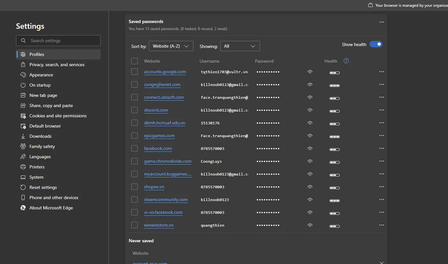Open Default browser settings

(59, 126)
